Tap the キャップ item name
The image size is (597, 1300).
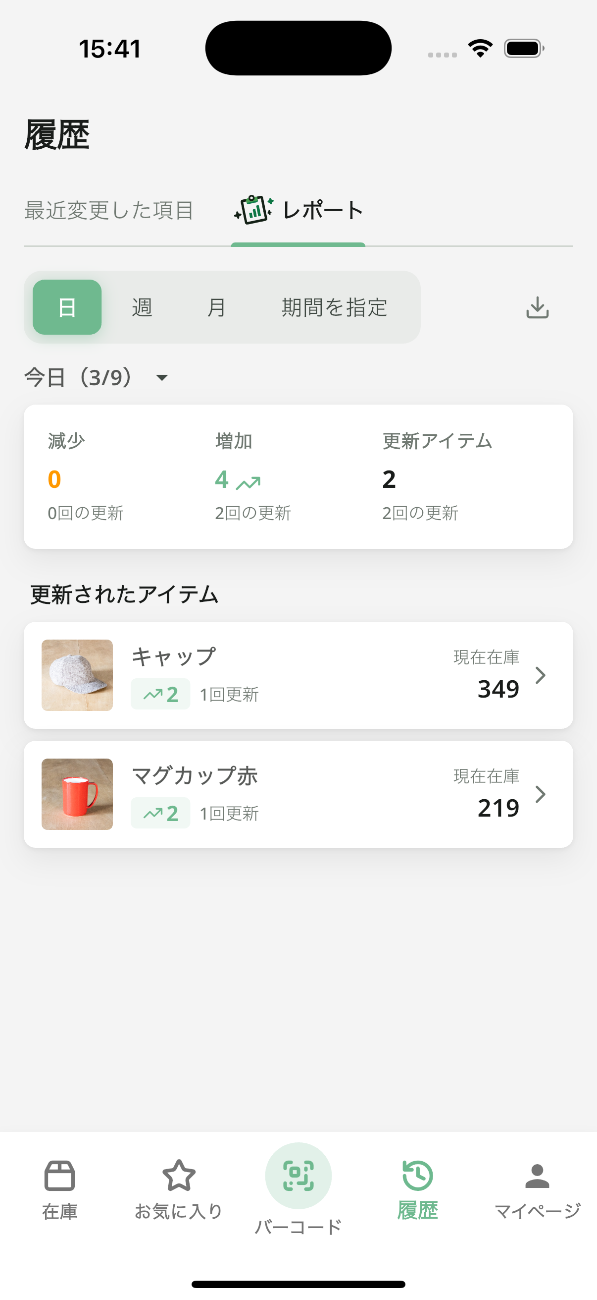point(174,656)
